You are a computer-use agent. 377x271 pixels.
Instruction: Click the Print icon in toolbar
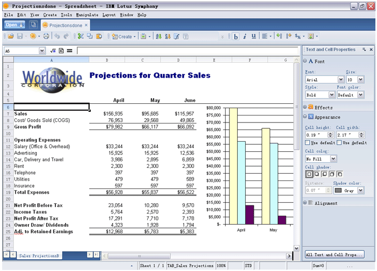pos(46,36)
